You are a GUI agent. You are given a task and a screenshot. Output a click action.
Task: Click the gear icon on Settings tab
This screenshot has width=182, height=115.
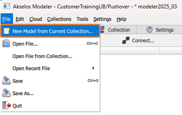pos(149,30)
